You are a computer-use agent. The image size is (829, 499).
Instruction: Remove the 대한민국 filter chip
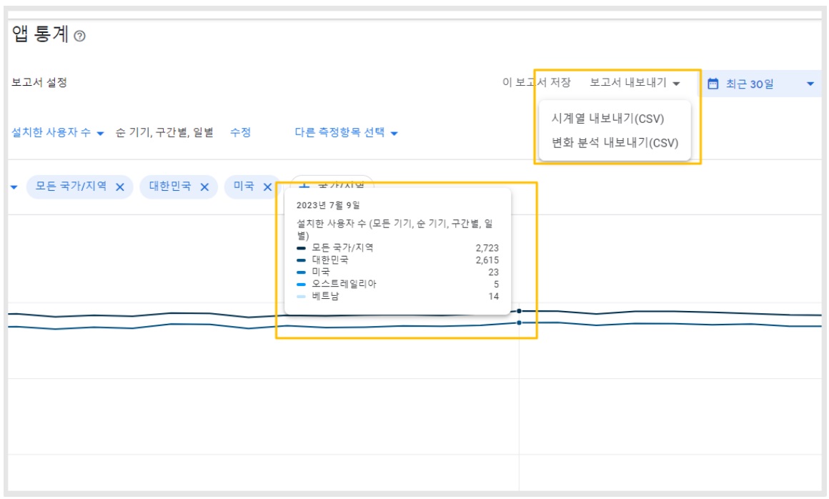pyautogui.click(x=204, y=187)
